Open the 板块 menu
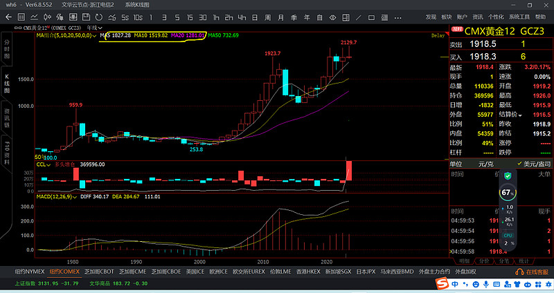This screenshot has height=293, width=554. 447,17
